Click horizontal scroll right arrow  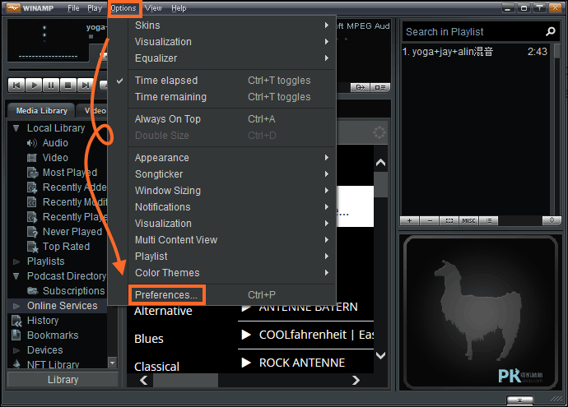[356, 380]
